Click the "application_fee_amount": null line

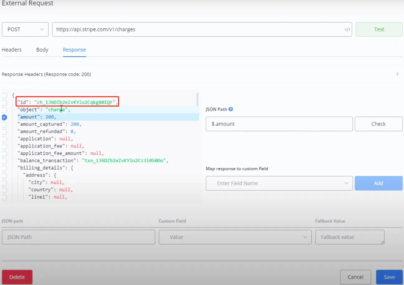(x=60, y=153)
